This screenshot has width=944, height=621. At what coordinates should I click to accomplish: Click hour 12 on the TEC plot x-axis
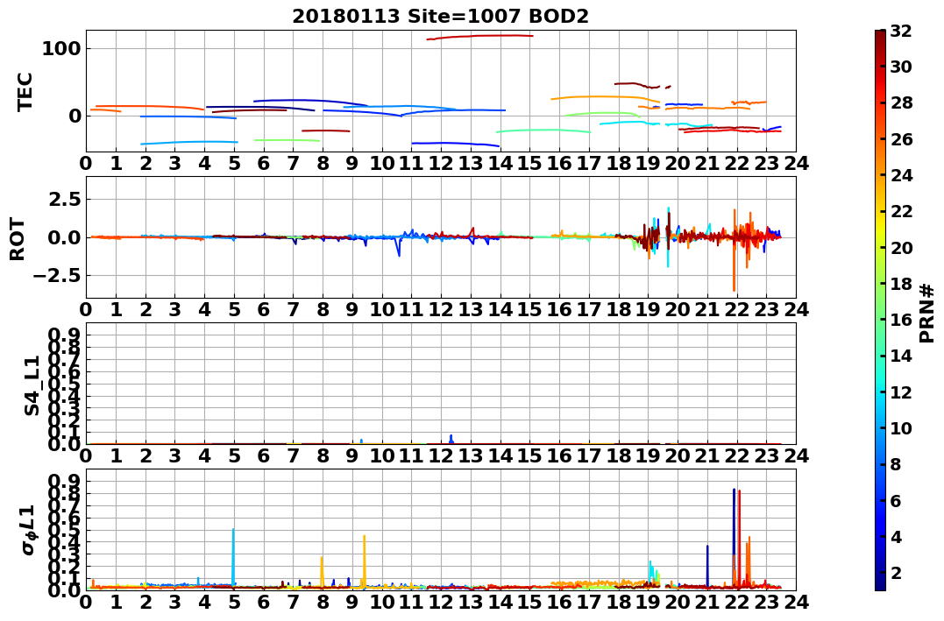coord(441,163)
